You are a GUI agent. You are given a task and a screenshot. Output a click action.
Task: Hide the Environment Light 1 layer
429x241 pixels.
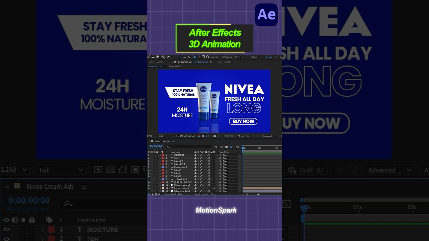click(149, 188)
